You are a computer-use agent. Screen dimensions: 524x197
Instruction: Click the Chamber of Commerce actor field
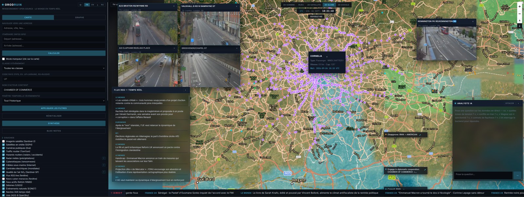pyautogui.click(x=54, y=90)
